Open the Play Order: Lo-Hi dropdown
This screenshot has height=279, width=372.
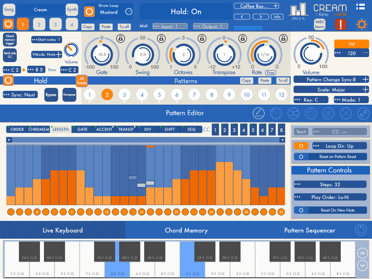click(330, 197)
